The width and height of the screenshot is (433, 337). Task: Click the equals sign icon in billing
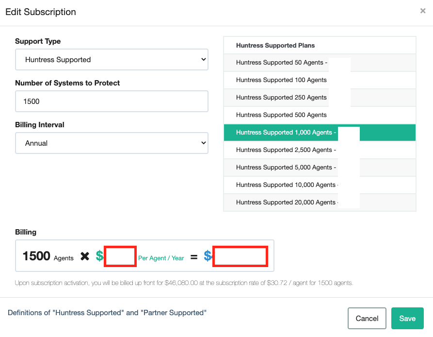pos(194,257)
